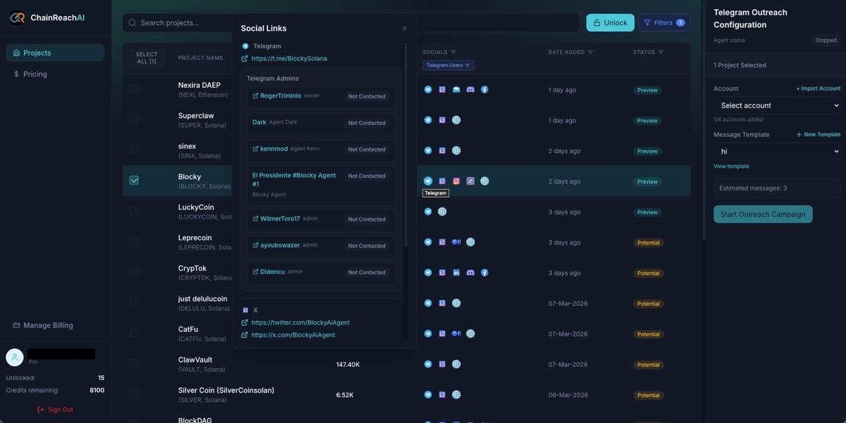Open the message template dropdown showing hi
The width and height of the screenshot is (846, 423).
click(x=777, y=151)
